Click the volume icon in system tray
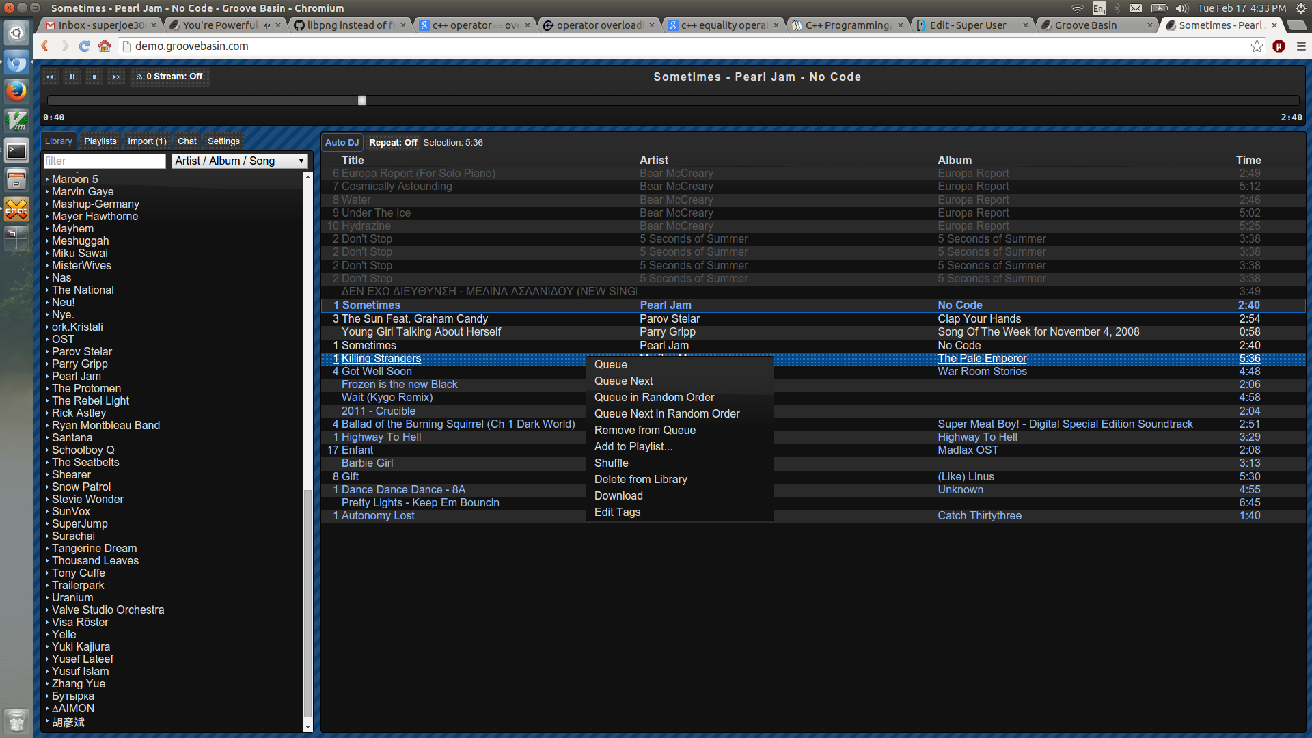Screen dimensions: 1312x738 click(x=1181, y=8)
